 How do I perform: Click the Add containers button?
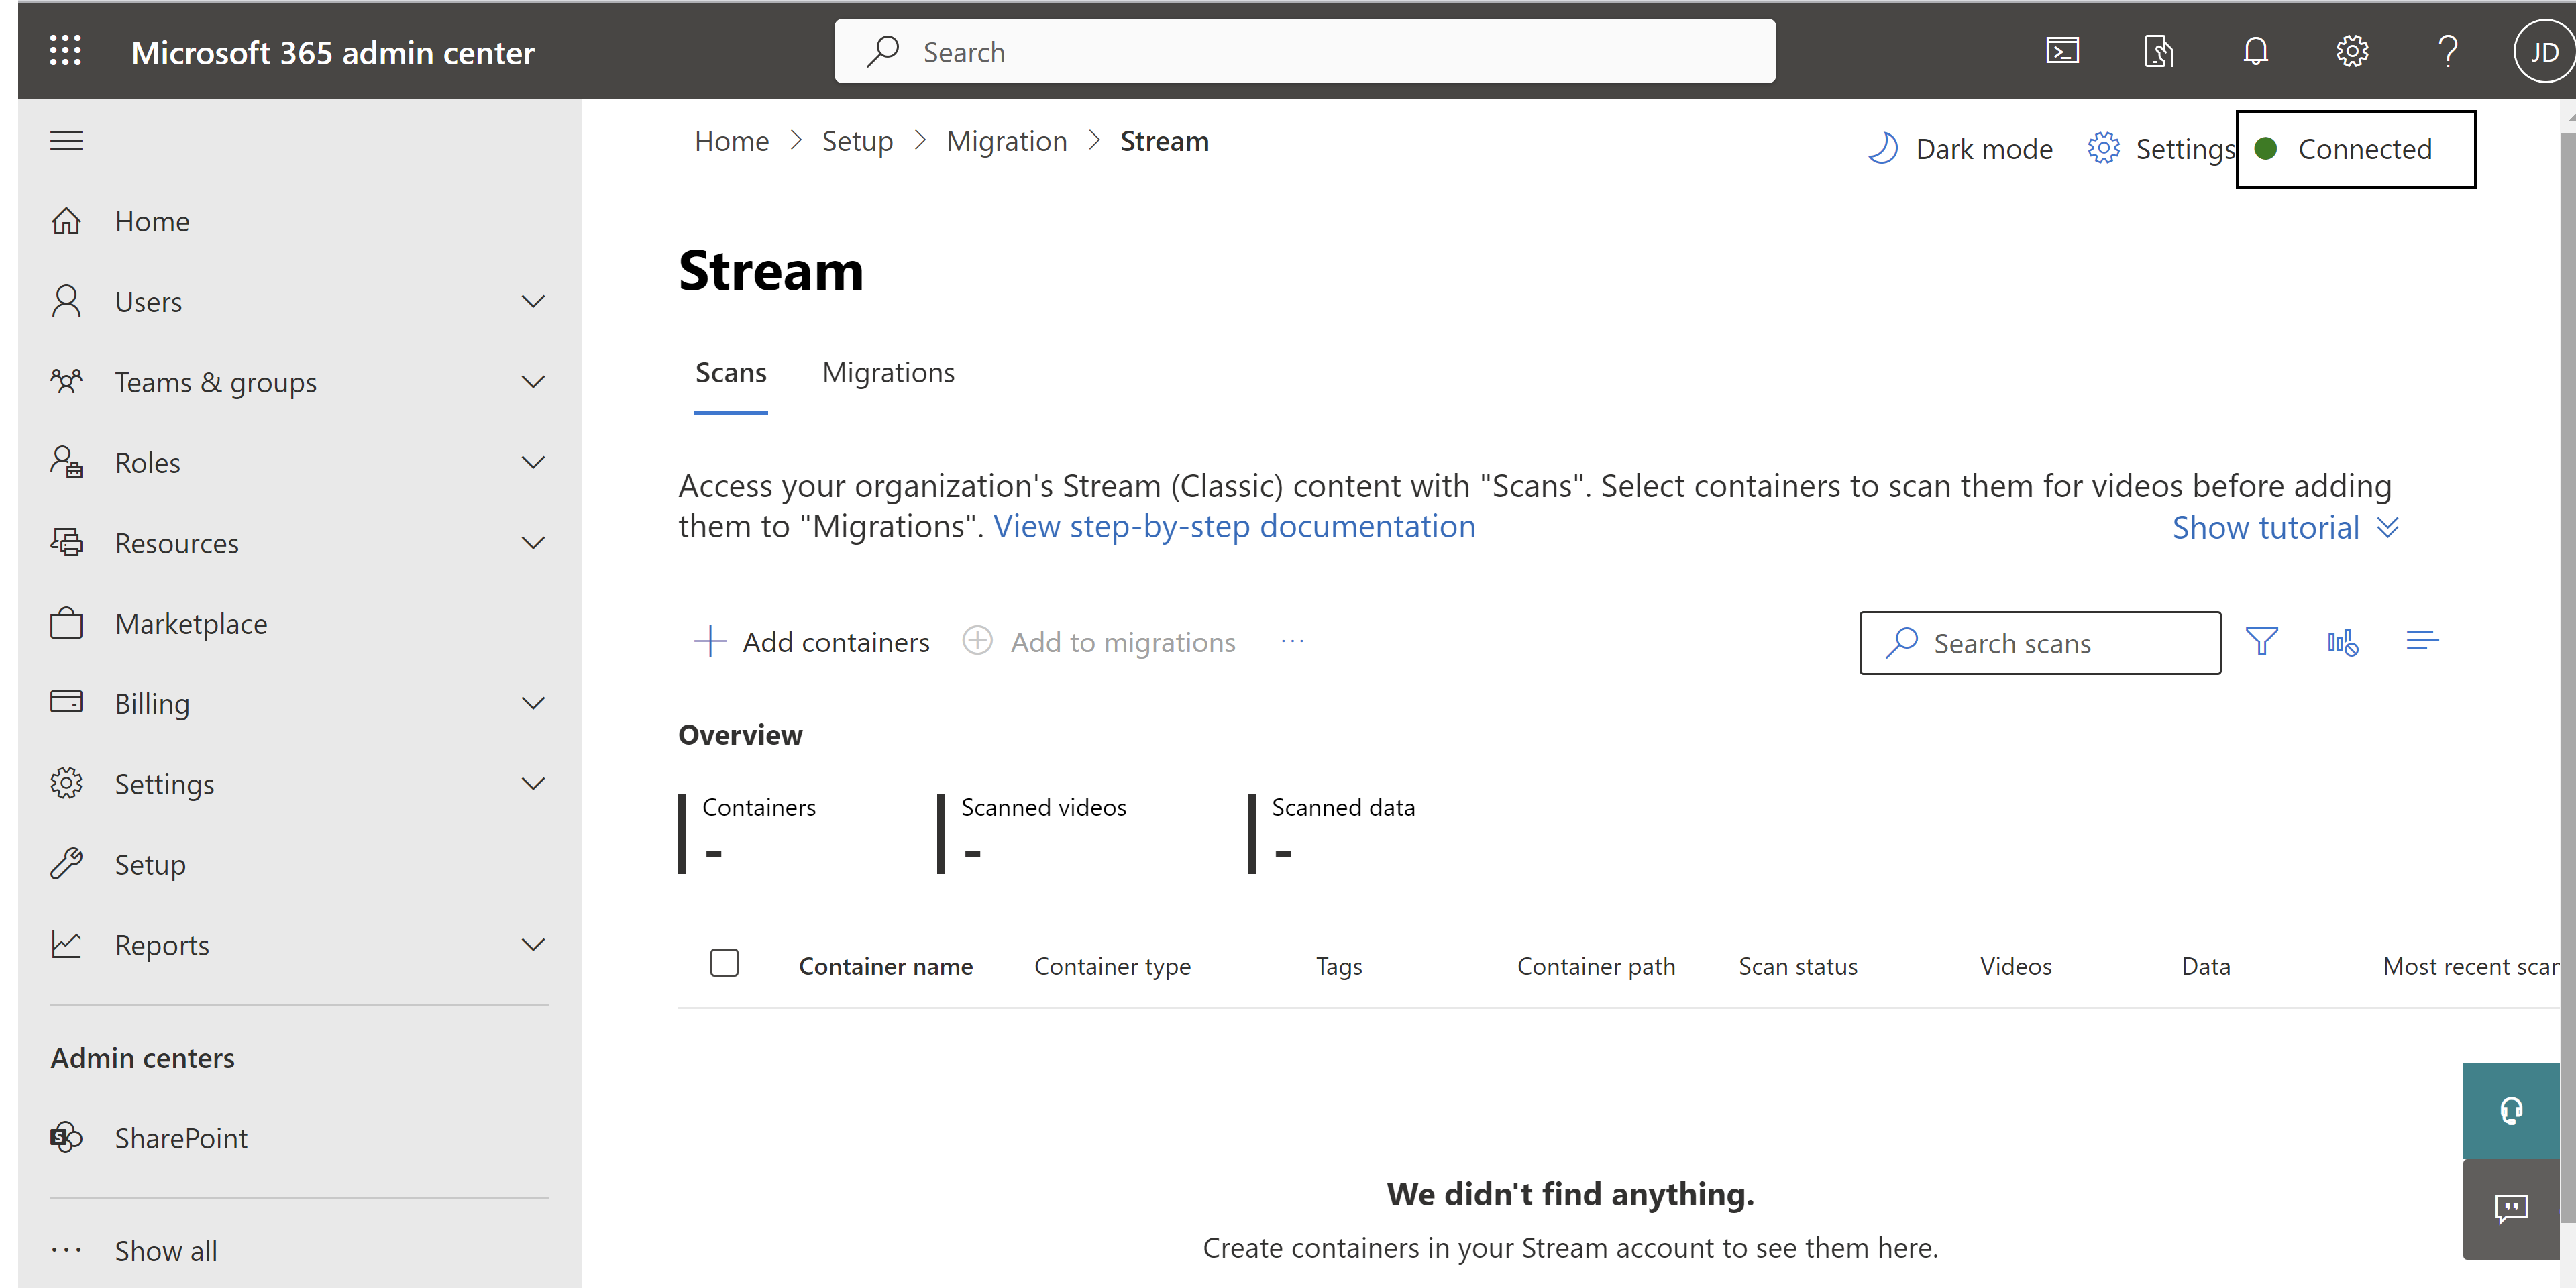point(815,641)
